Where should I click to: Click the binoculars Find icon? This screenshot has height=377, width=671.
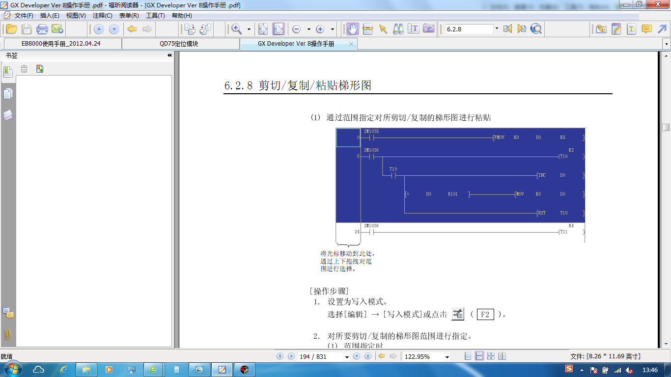(x=398, y=29)
